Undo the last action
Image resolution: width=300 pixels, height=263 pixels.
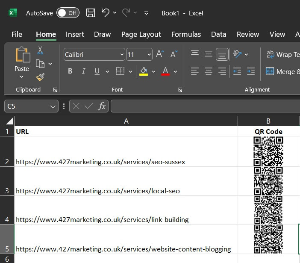click(105, 13)
